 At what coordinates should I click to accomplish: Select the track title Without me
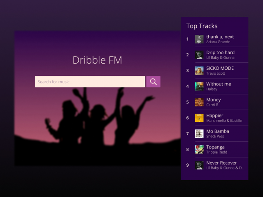219,84
